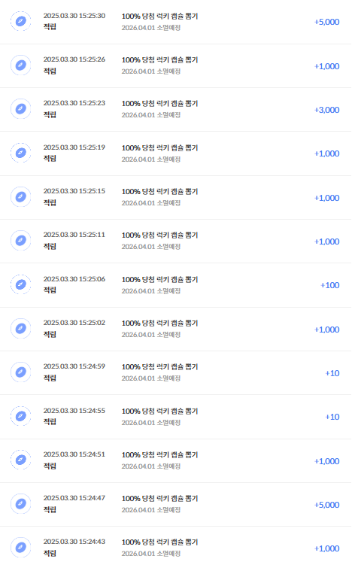Click the point icon beside the 15:25:06 entry

pyautogui.click(x=20, y=284)
